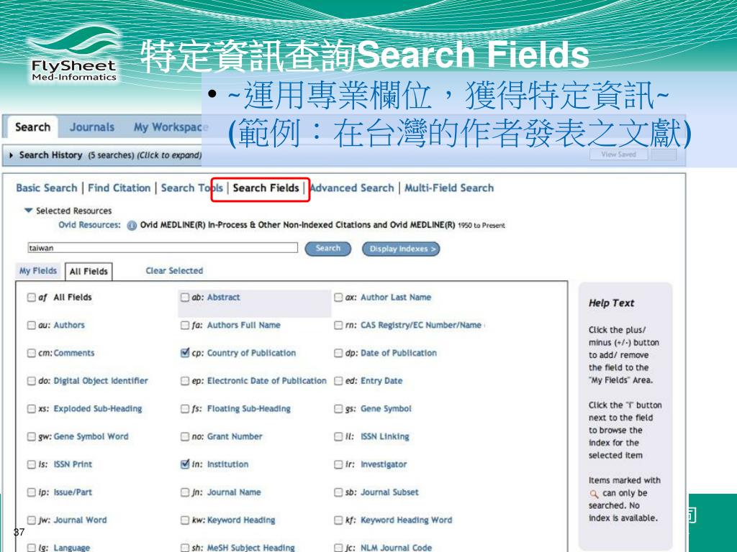Open the Gene Symbol field link
The image size is (737, 552).
(x=386, y=409)
